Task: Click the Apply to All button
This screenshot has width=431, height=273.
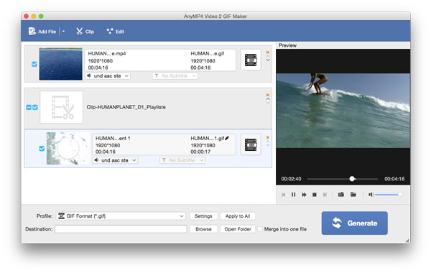Action: click(x=238, y=216)
